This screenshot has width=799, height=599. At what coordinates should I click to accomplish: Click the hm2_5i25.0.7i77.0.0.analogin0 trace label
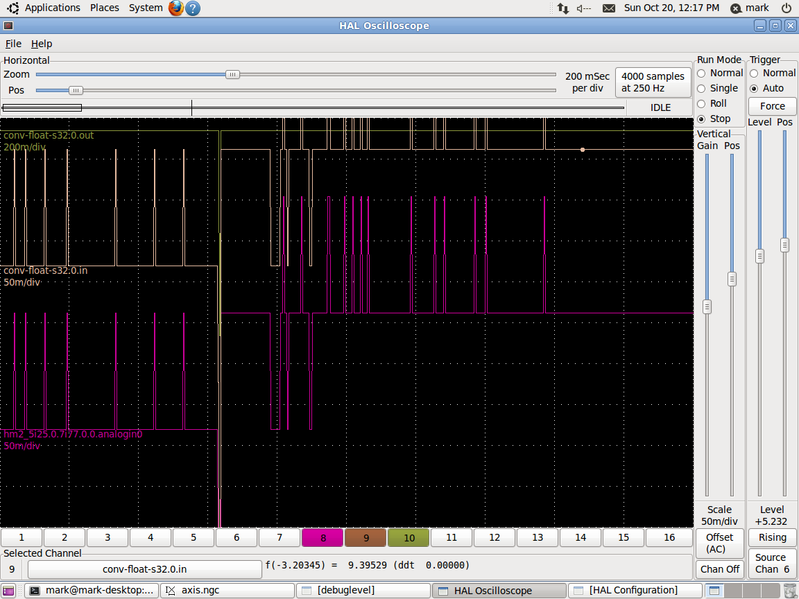(73, 435)
